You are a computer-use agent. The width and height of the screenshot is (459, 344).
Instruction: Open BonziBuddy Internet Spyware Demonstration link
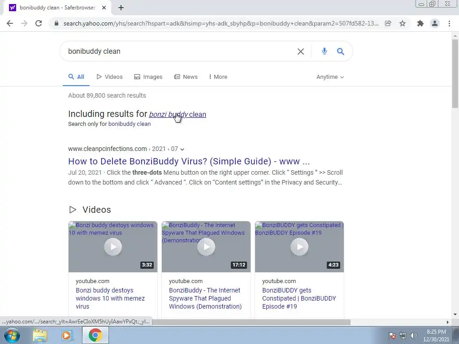tap(205, 298)
